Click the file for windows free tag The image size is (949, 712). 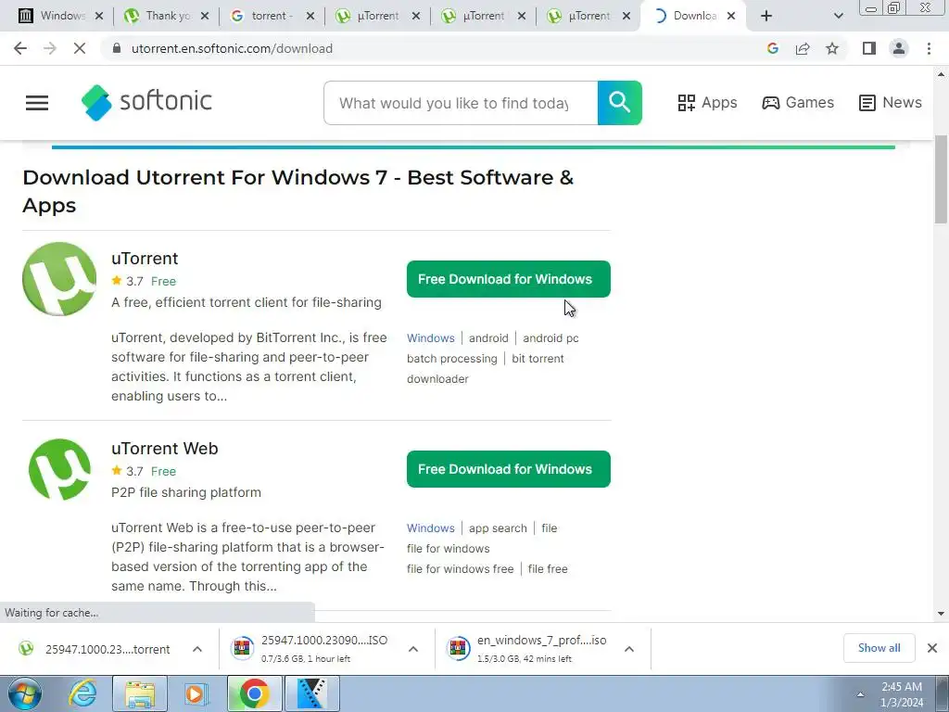pos(460,569)
